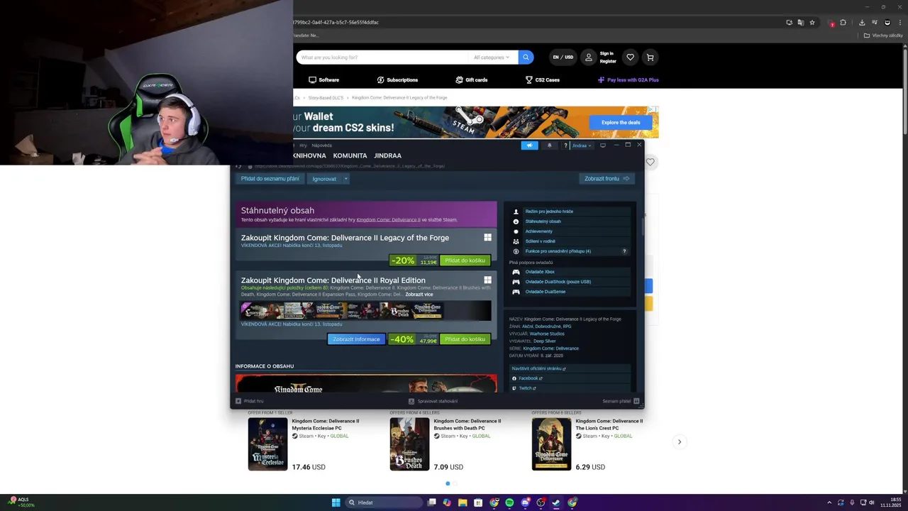This screenshot has height=511, width=908.
Task: Open Spravovat stahování in Steam
Action: [x=433, y=401]
